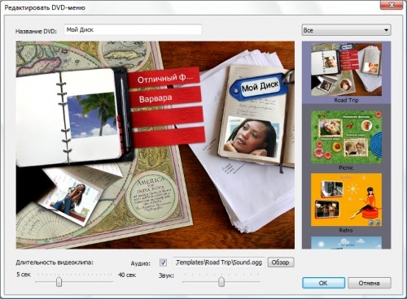Choose the Picnic menu template thumbnail
This screenshot has height=299, width=407.
pyautogui.click(x=346, y=136)
